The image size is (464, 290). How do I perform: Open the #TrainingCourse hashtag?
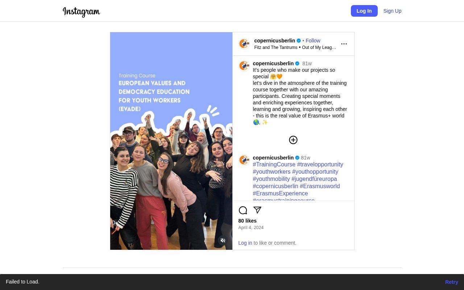(274, 165)
